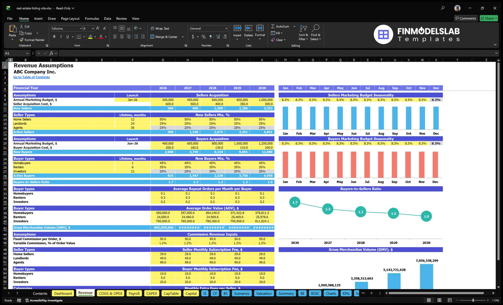Click the Delete cells icon
Viewport: 503px width, 305px height.
[249, 28]
